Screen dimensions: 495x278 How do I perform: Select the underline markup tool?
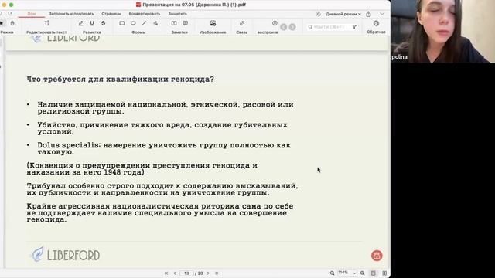(92, 23)
